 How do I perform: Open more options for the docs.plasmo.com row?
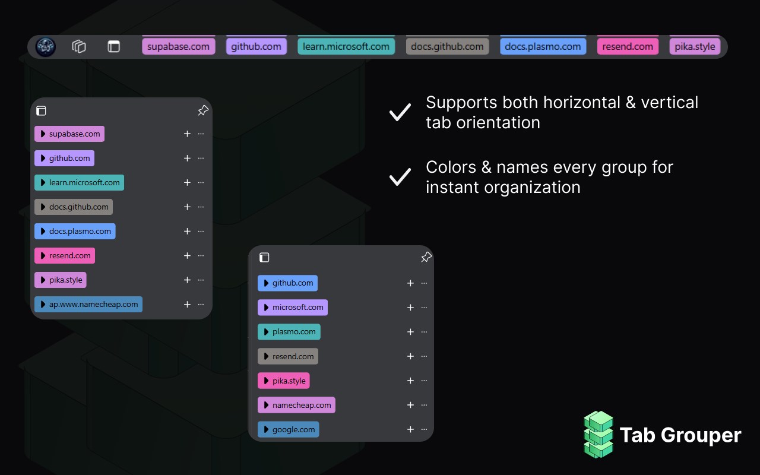pyautogui.click(x=201, y=232)
